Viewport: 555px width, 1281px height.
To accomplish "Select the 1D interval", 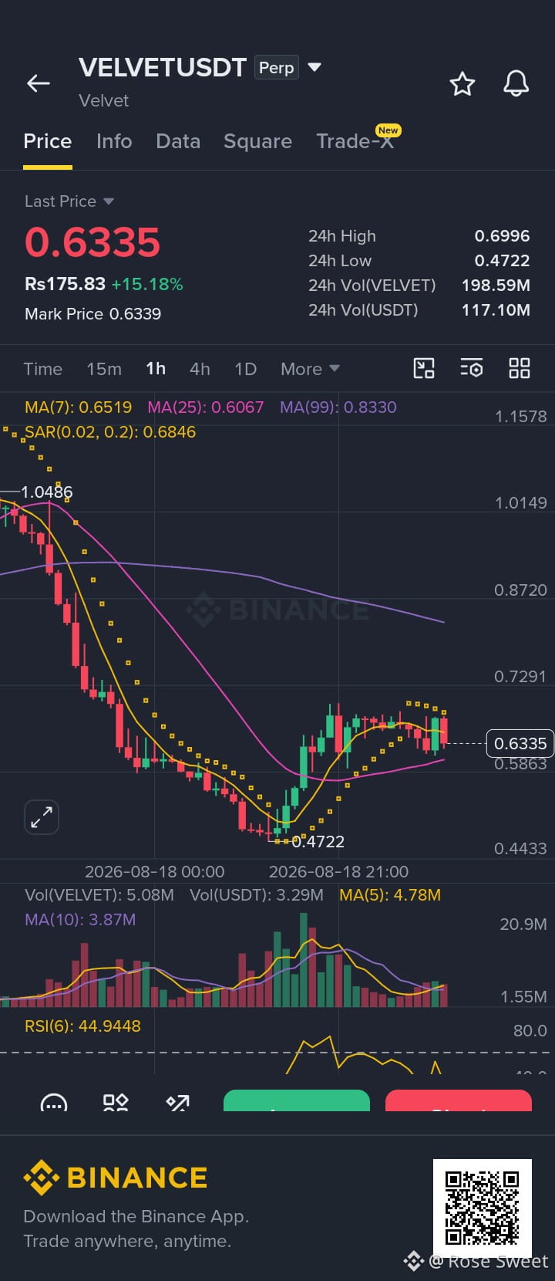I will tap(245, 369).
